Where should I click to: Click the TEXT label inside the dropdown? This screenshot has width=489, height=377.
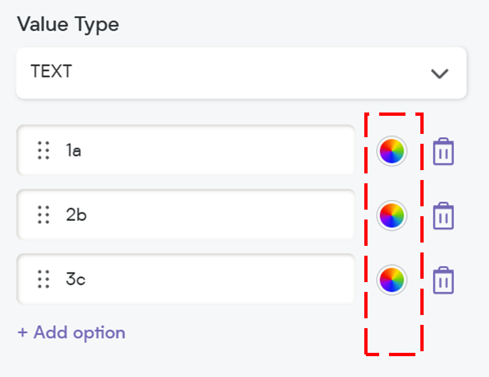click(52, 71)
